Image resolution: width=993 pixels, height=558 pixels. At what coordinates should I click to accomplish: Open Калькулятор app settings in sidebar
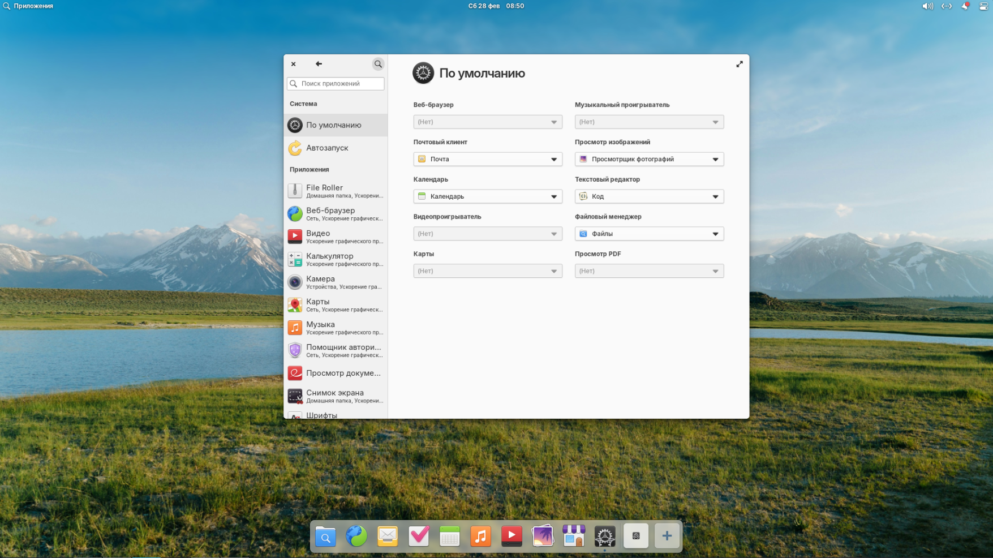click(x=336, y=259)
